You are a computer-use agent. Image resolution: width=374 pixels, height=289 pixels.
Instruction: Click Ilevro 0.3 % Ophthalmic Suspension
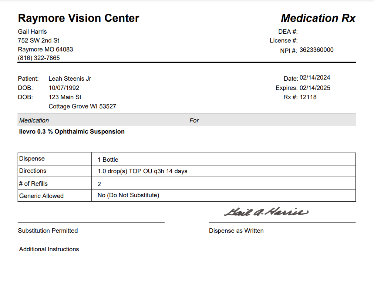[72, 131]
